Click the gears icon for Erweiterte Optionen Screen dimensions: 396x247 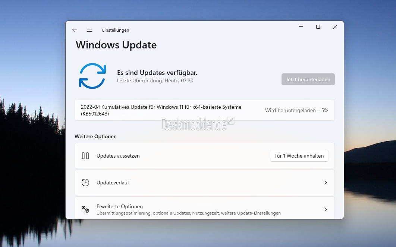pos(85,209)
